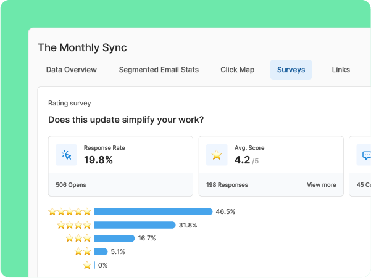Click the 5.1% two-star bar
This screenshot has width=371, height=278.
pos(101,251)
